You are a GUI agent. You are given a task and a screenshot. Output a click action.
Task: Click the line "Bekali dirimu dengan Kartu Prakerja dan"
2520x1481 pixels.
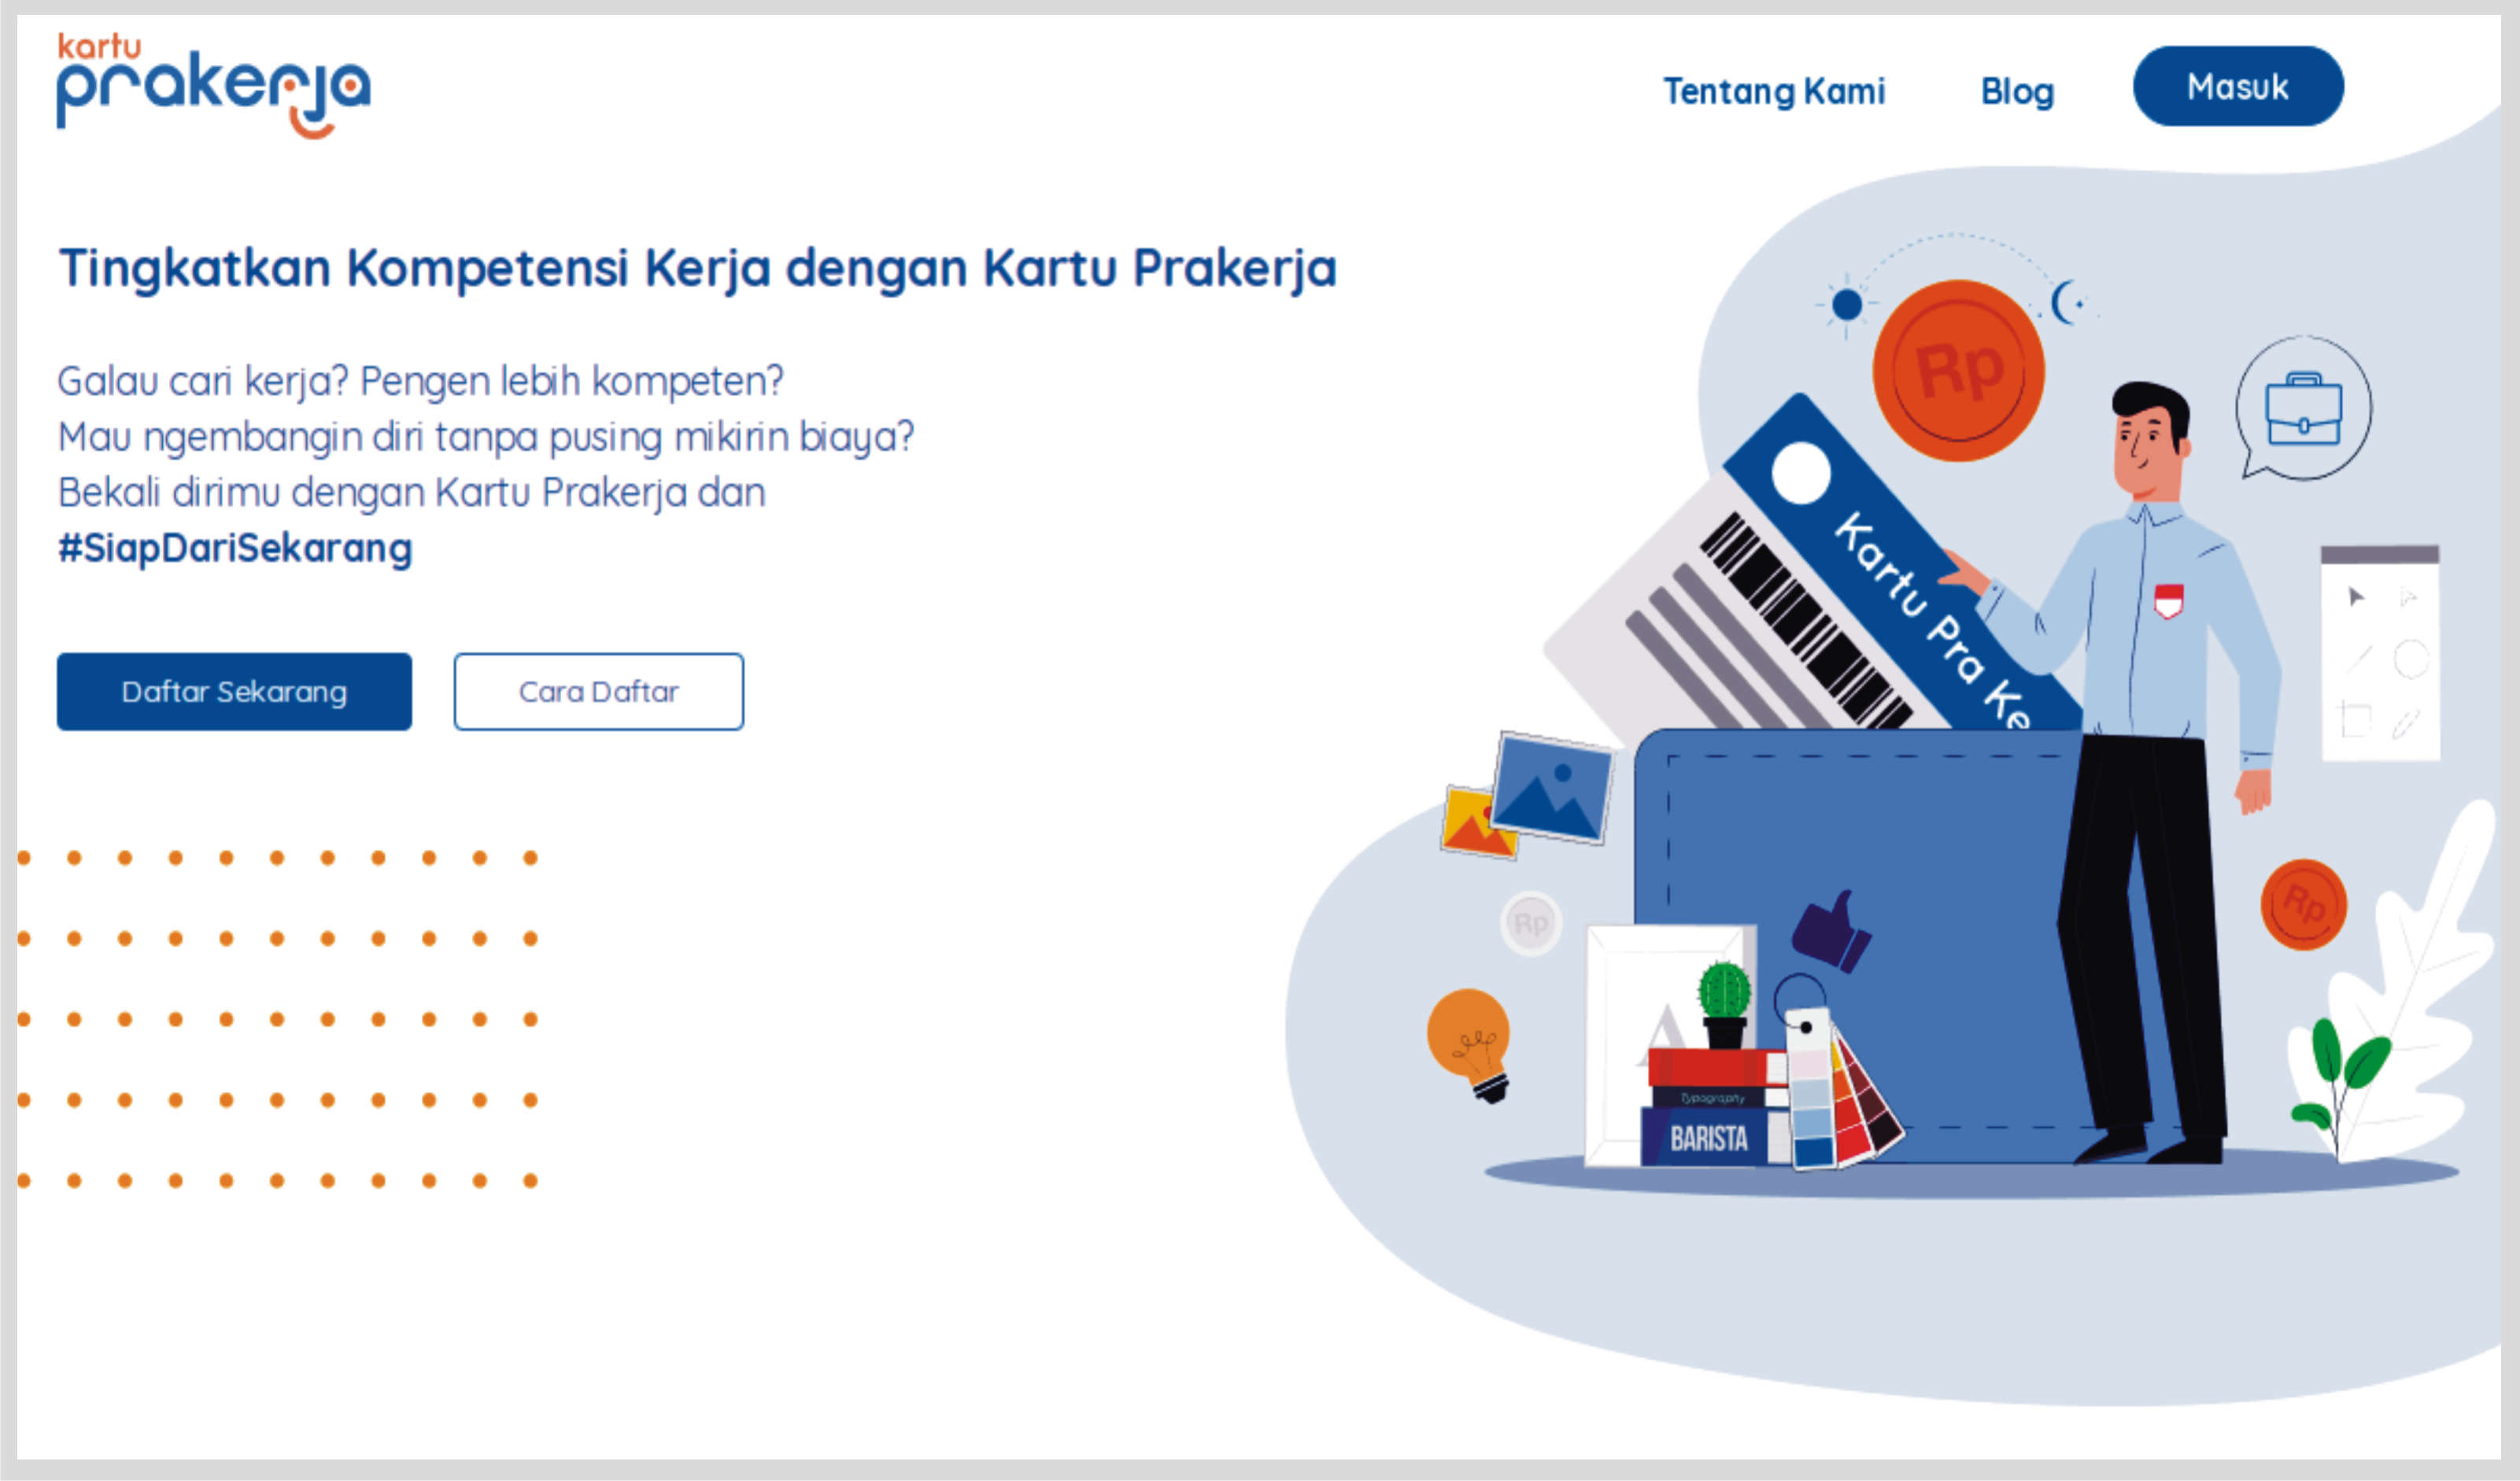(411, 492)
